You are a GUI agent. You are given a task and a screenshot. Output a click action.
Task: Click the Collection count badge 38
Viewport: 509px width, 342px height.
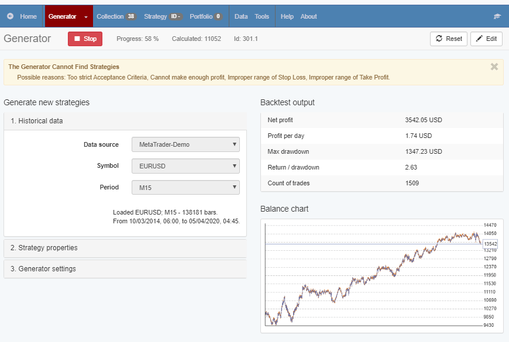[x=131, y=16]
